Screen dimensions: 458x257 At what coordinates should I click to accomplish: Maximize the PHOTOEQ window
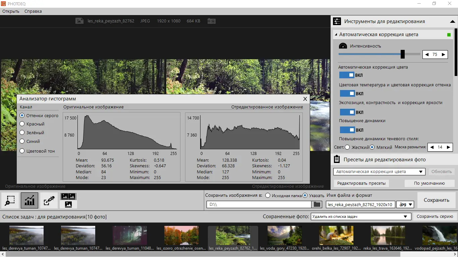434,4
